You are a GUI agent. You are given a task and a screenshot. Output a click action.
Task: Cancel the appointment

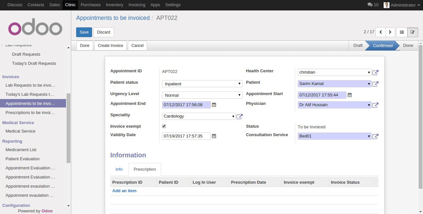[137, 46]
